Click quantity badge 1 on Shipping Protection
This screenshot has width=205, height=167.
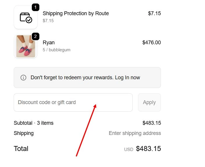35,7
